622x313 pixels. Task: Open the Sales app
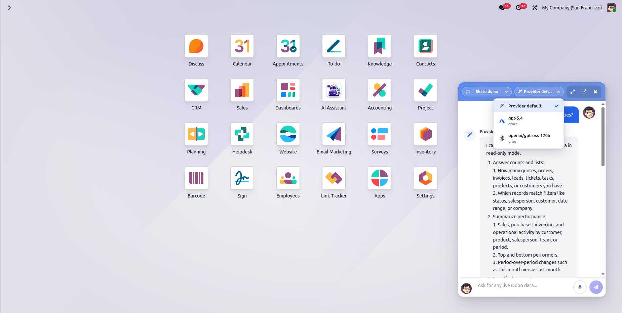pos(242,90)
